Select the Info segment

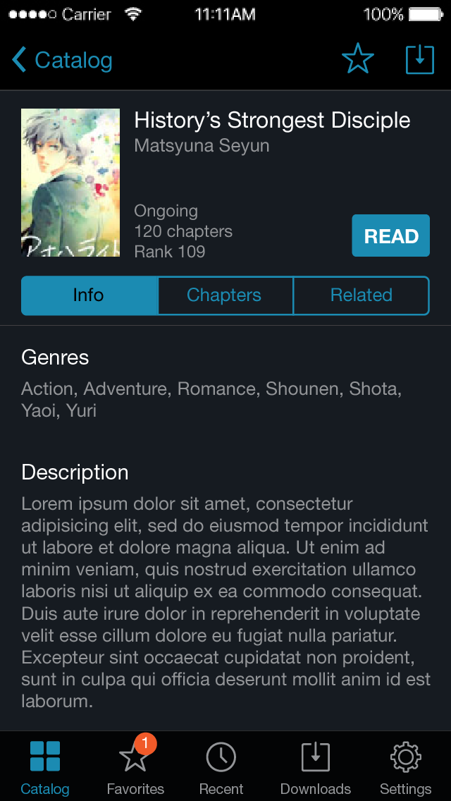89,295
